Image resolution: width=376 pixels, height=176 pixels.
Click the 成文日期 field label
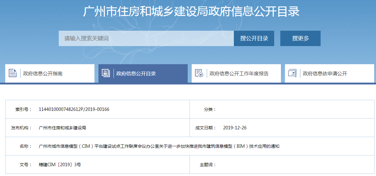click(206, 128)
